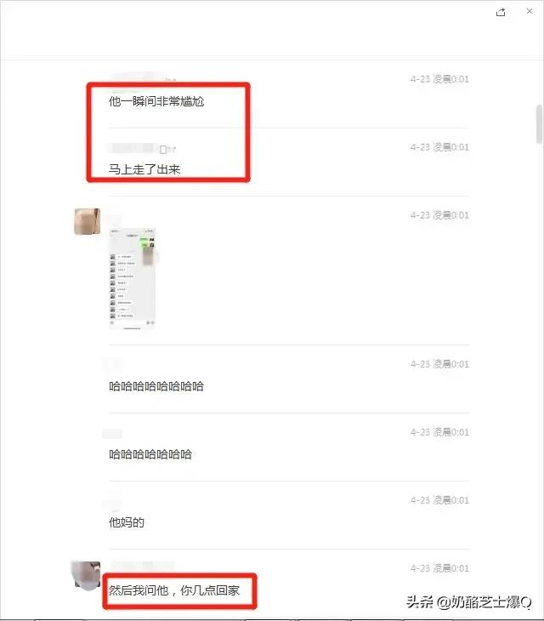
Task: Select the message 马上走了出来
Action: [144, 169]
